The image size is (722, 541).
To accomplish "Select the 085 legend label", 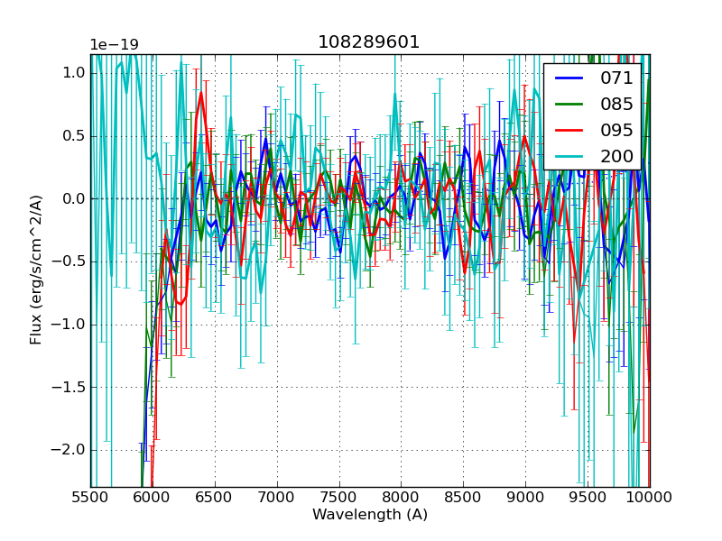I will 616,104.
